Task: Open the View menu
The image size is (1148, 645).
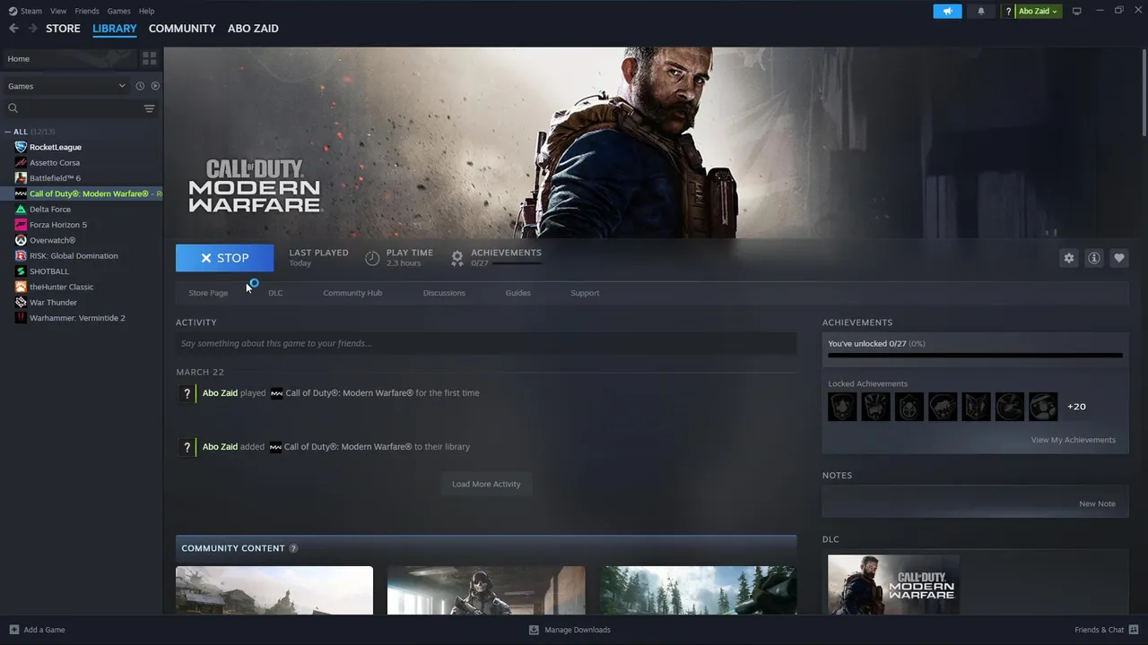Action: point(58,11)
